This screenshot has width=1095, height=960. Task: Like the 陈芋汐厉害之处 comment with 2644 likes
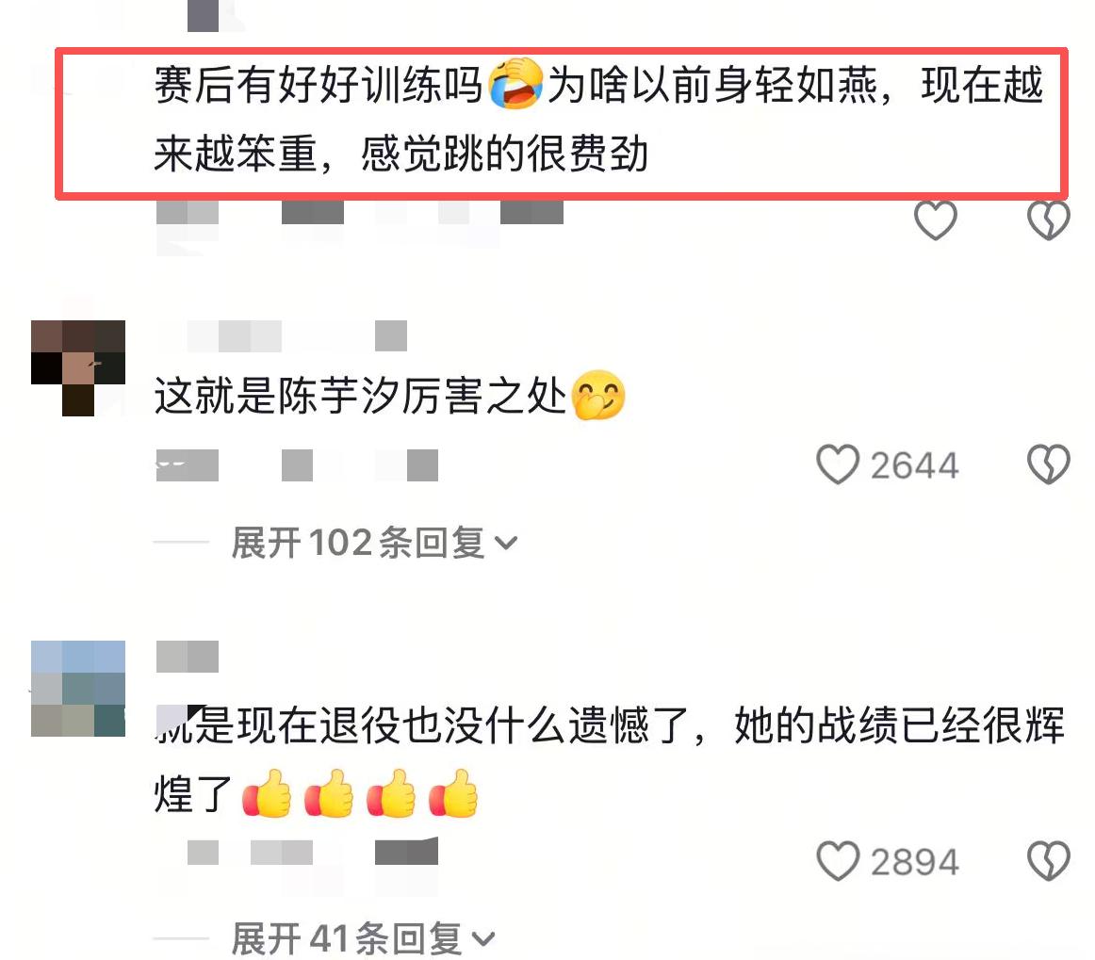(838, 464)
